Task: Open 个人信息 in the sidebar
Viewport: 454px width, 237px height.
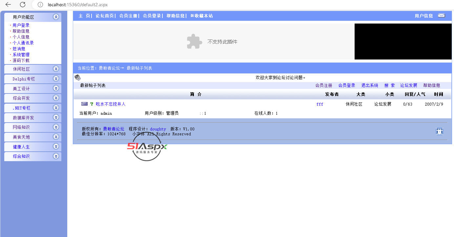Action: tap(21, 37)
